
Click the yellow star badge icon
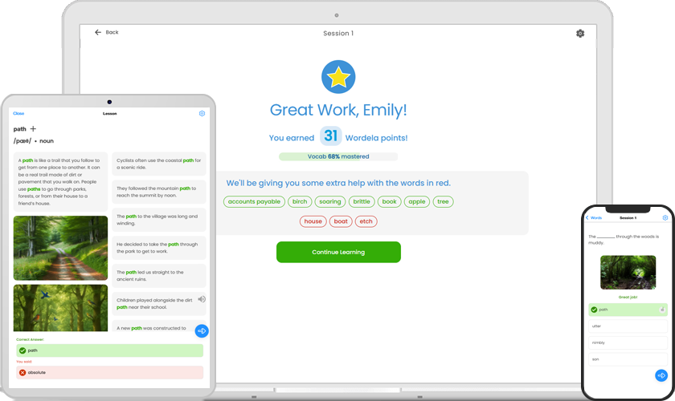(338, 77)
